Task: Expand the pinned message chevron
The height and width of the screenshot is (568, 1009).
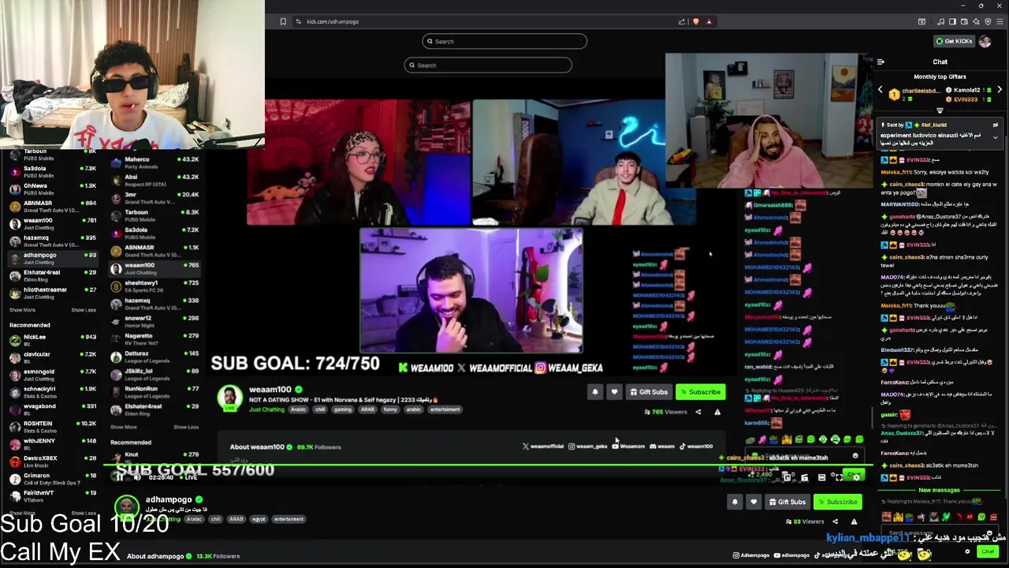Action: (995, 137)
